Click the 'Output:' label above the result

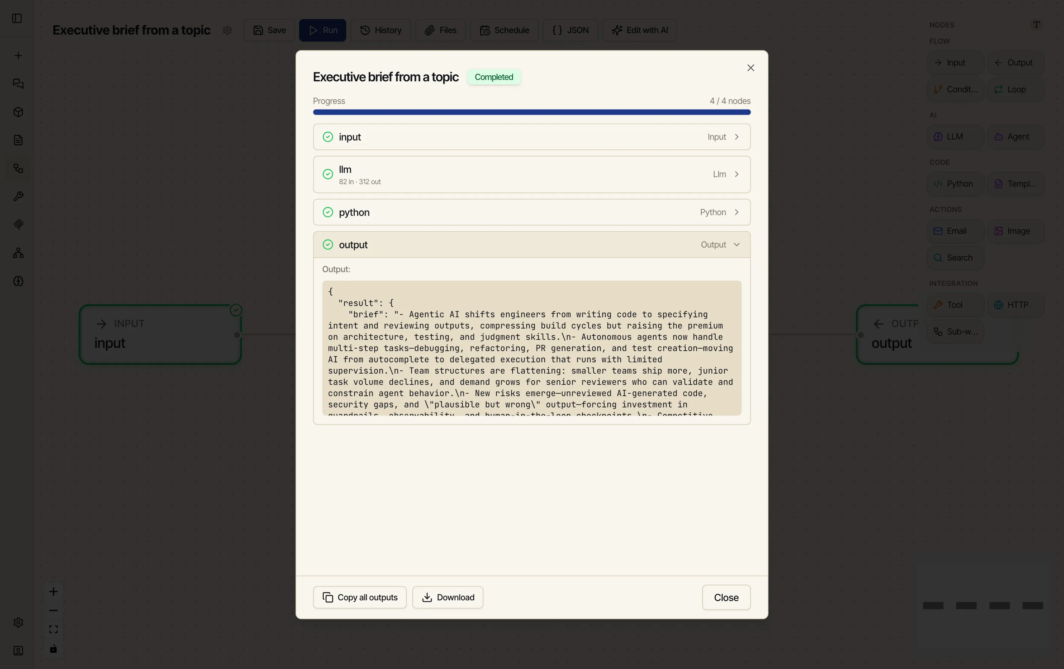(336, 269)
